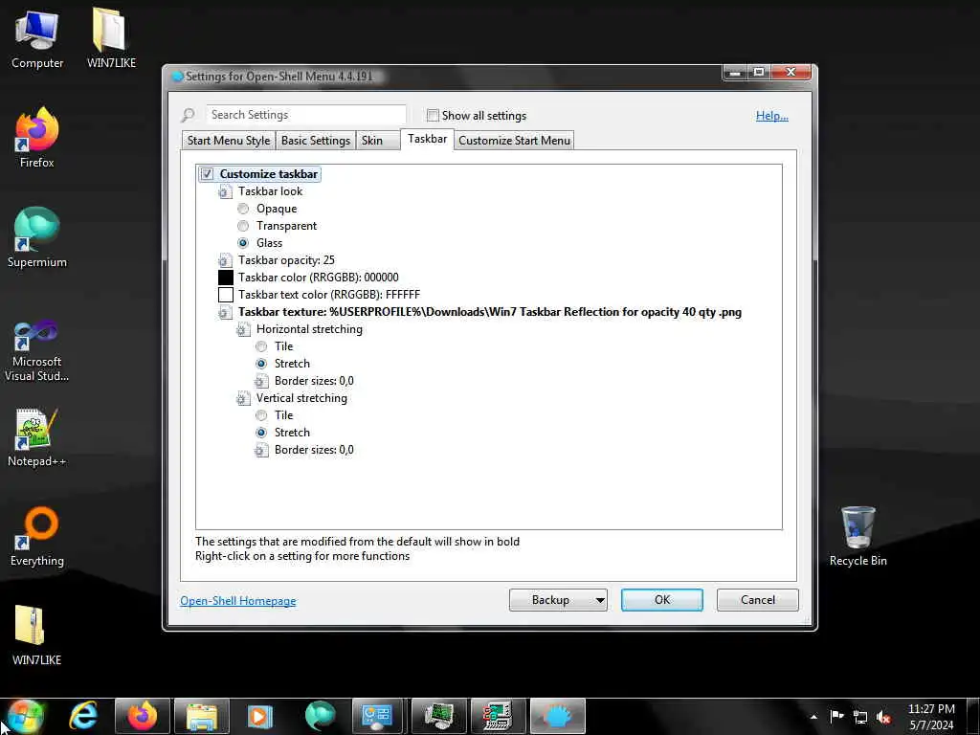Select Tile under Horizontal stretching
Image resolution: width=980 pixels, height=735 pixels.
point(261,346)
